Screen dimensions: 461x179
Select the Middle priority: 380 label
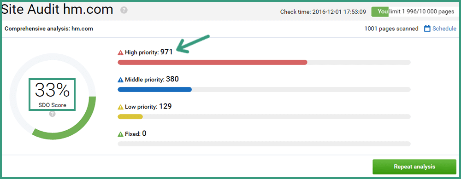(152, 80)
